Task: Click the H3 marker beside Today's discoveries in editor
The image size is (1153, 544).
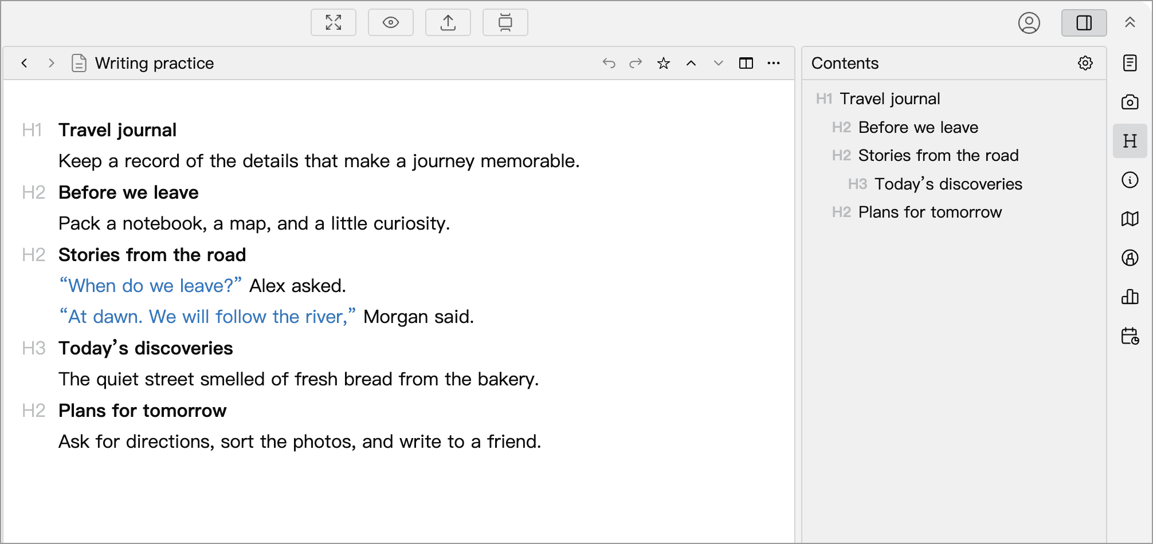Action: [33, 348]
